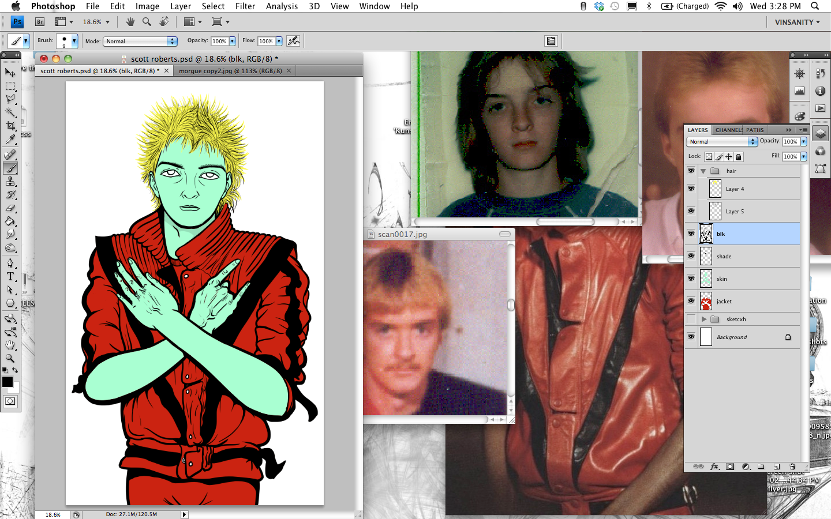
Task: Select the Magic Wand tool
Action: click(x=10, y=112)
